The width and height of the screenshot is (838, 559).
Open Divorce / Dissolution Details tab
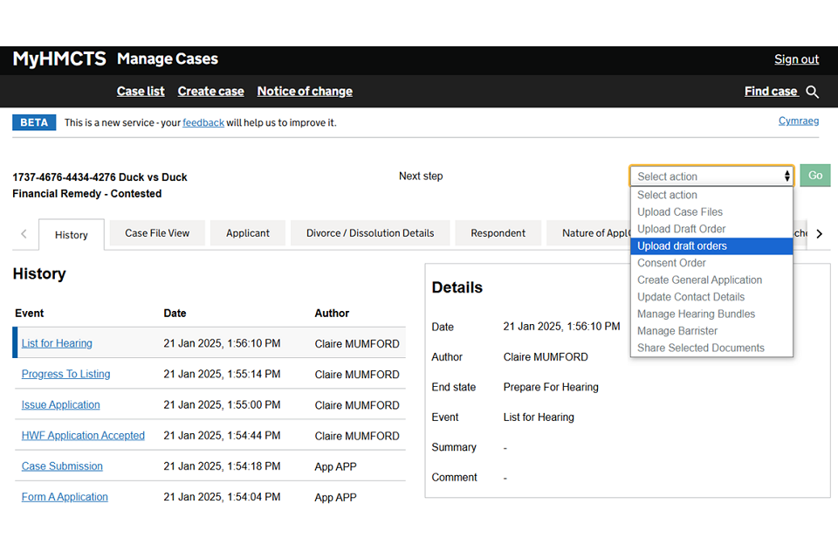click(370, 233)
